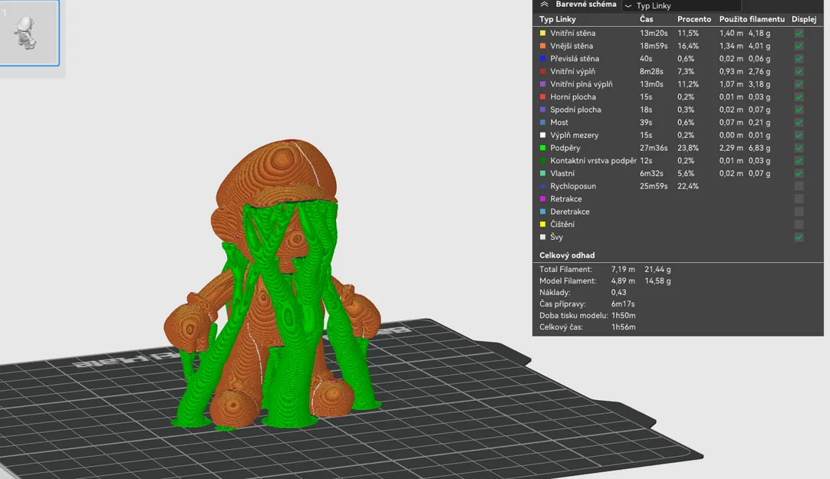
Task: Click the white Švy color swatch
Action: [x=542, y=237]
